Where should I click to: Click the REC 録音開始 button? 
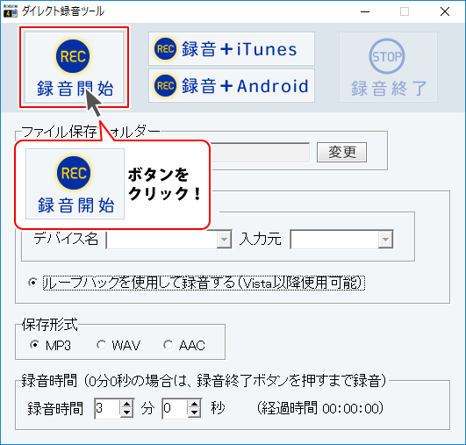[x=74, y=68]
